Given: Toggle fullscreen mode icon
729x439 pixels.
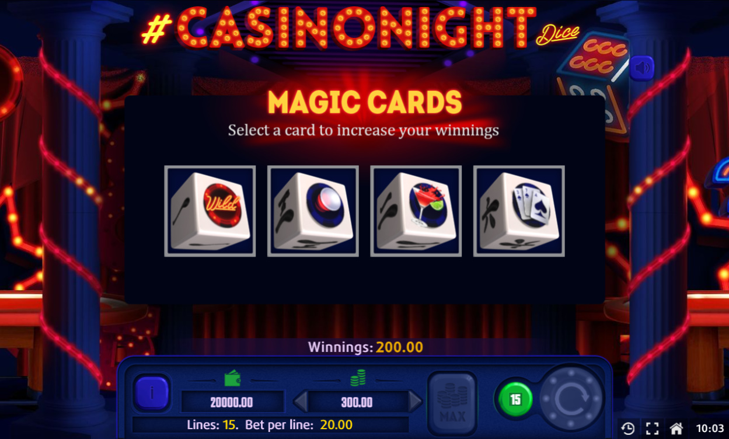Looking at the screenshot, I should pos(653,428).
